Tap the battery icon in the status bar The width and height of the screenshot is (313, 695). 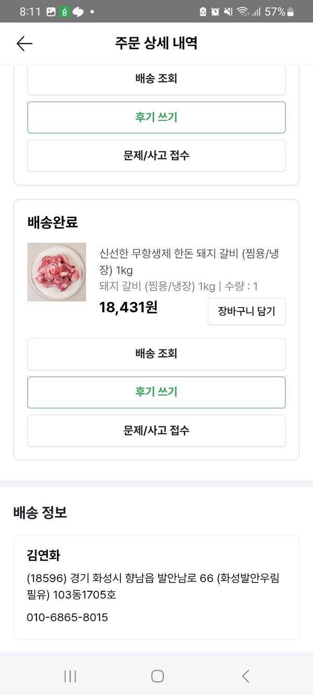pos(291,11)
